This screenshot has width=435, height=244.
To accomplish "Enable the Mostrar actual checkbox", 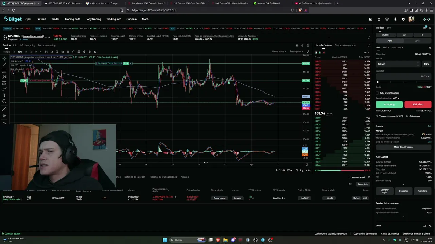I will click(x=349, y=177).
